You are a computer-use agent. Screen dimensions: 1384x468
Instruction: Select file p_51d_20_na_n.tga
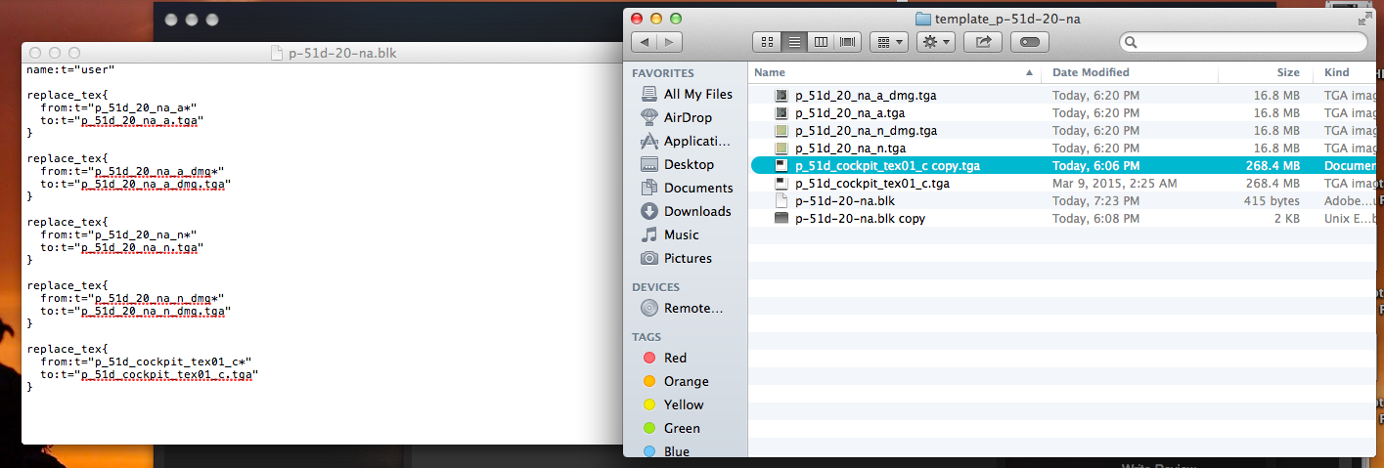coord(850,149)
